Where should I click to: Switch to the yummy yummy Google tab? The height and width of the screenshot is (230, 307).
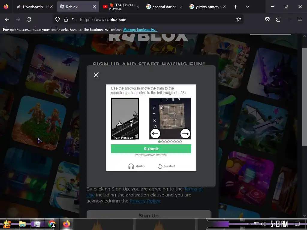point(207,7)
